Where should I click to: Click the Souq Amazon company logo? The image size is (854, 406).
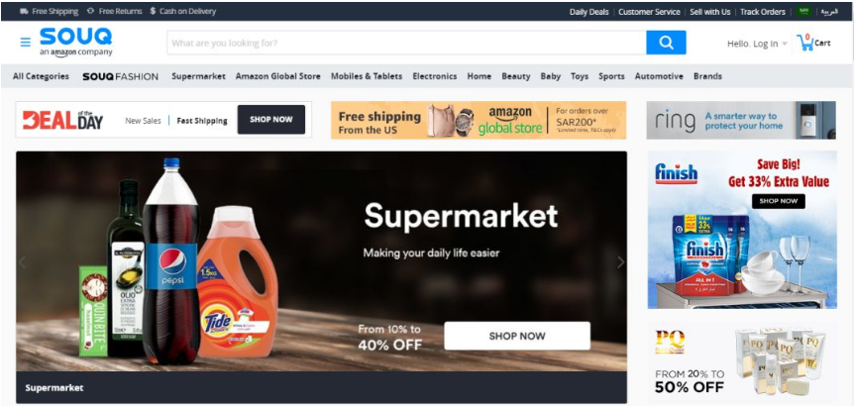(75, 43)
